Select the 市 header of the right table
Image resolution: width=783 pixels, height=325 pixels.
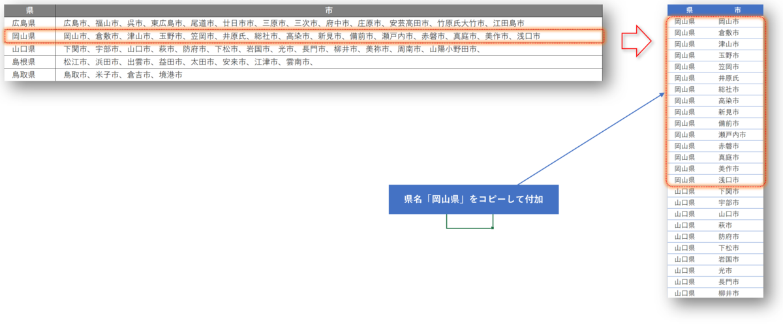[x=737, y=10]
